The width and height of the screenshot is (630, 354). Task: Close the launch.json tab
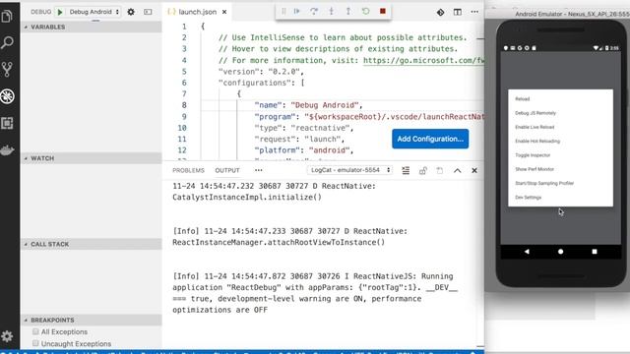point(224,12)
